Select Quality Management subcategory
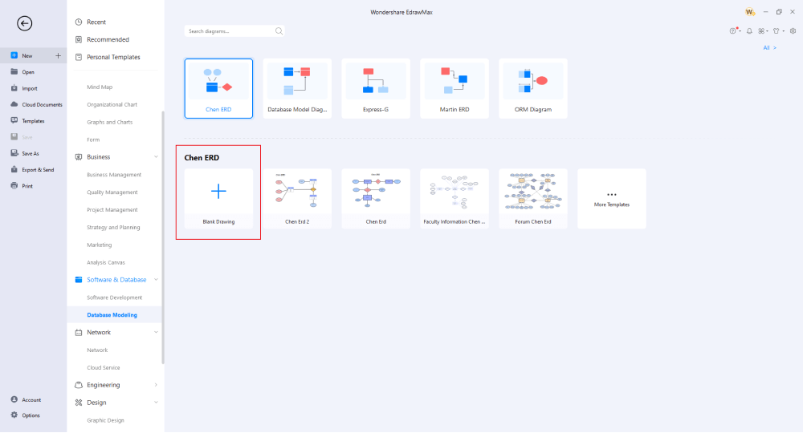The width and height of the screenshot is (803, 433). [x=112, y=192]
